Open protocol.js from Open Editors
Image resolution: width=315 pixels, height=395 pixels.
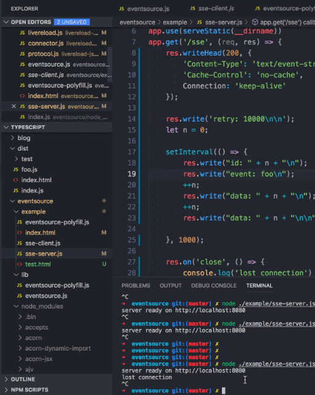point(57,54)
